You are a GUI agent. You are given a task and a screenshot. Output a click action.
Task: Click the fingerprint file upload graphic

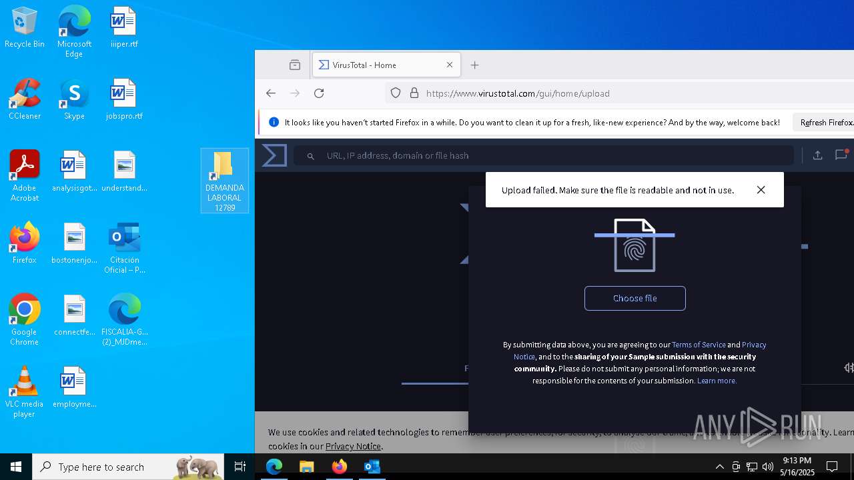point(634,245)
